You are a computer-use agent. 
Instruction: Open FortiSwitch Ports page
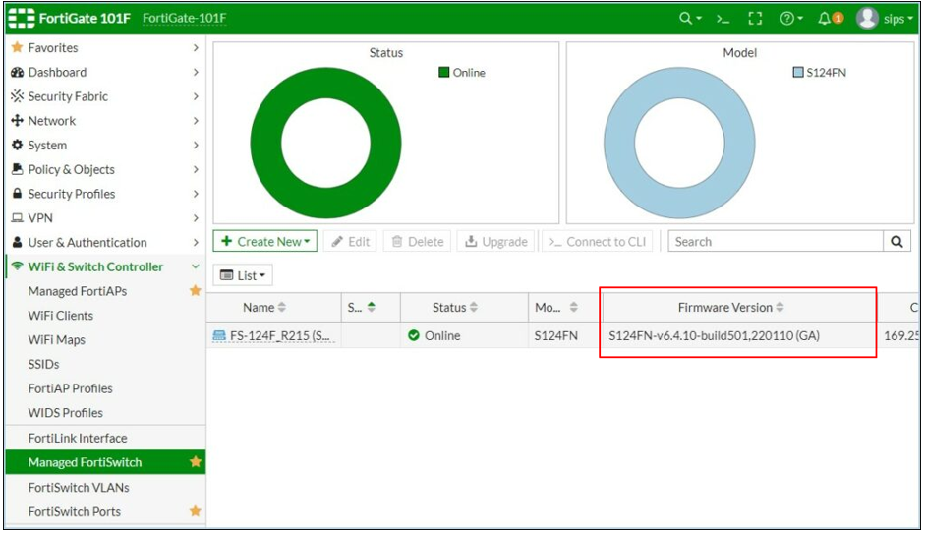coord(75,511)
